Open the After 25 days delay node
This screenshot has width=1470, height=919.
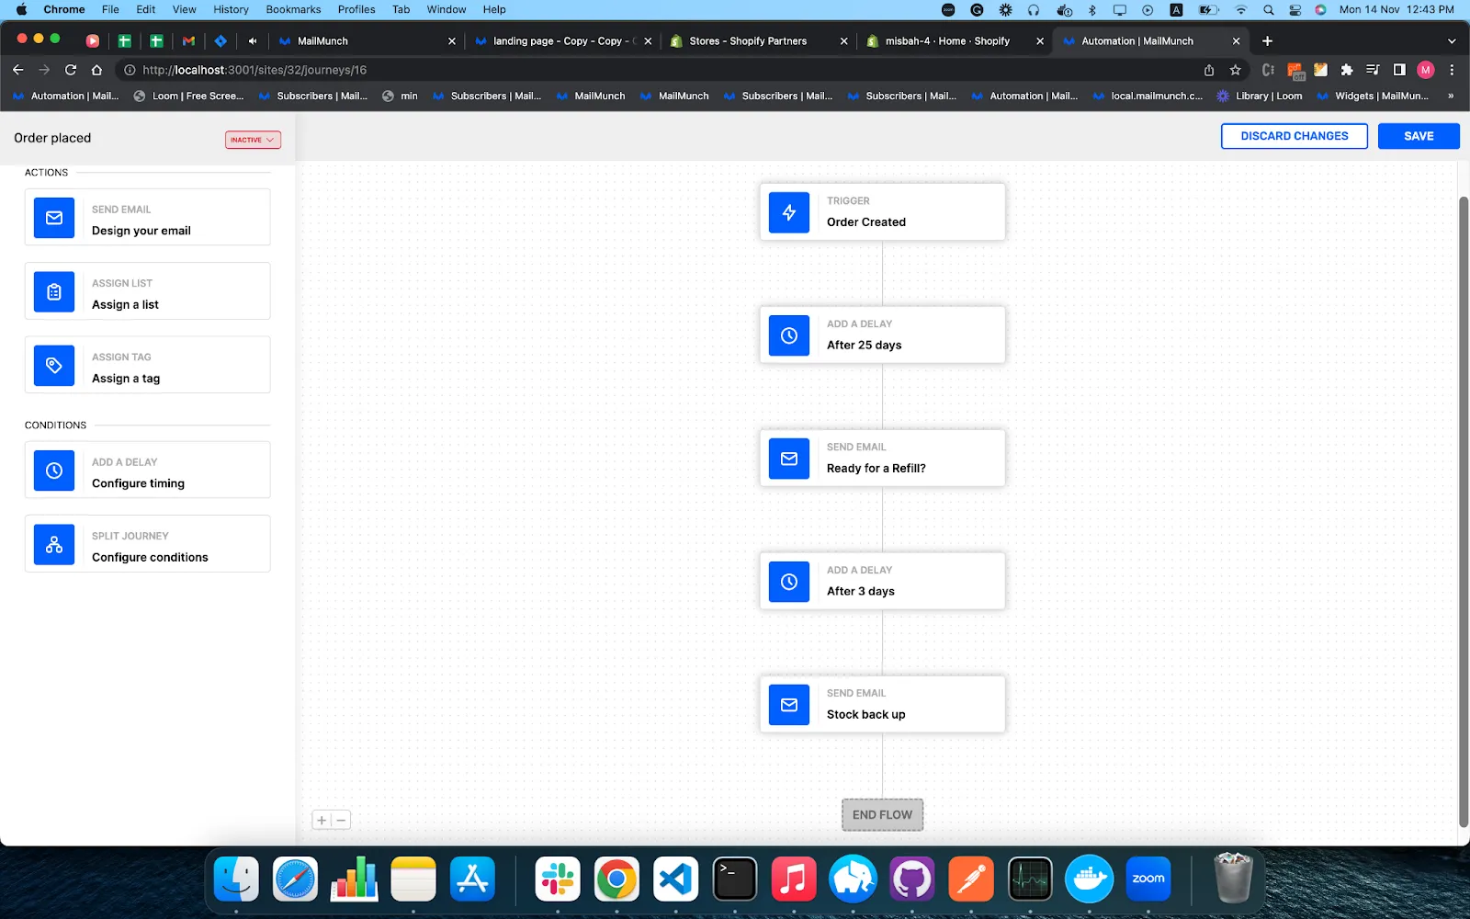[x=882, y=335]
